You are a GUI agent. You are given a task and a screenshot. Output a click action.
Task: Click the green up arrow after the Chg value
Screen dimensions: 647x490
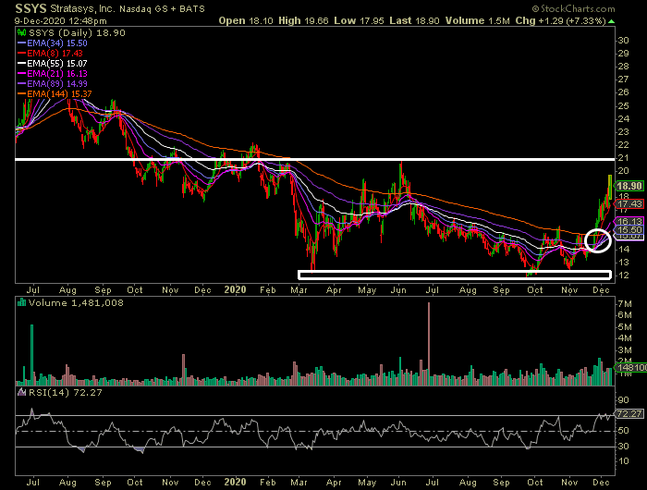611,21
